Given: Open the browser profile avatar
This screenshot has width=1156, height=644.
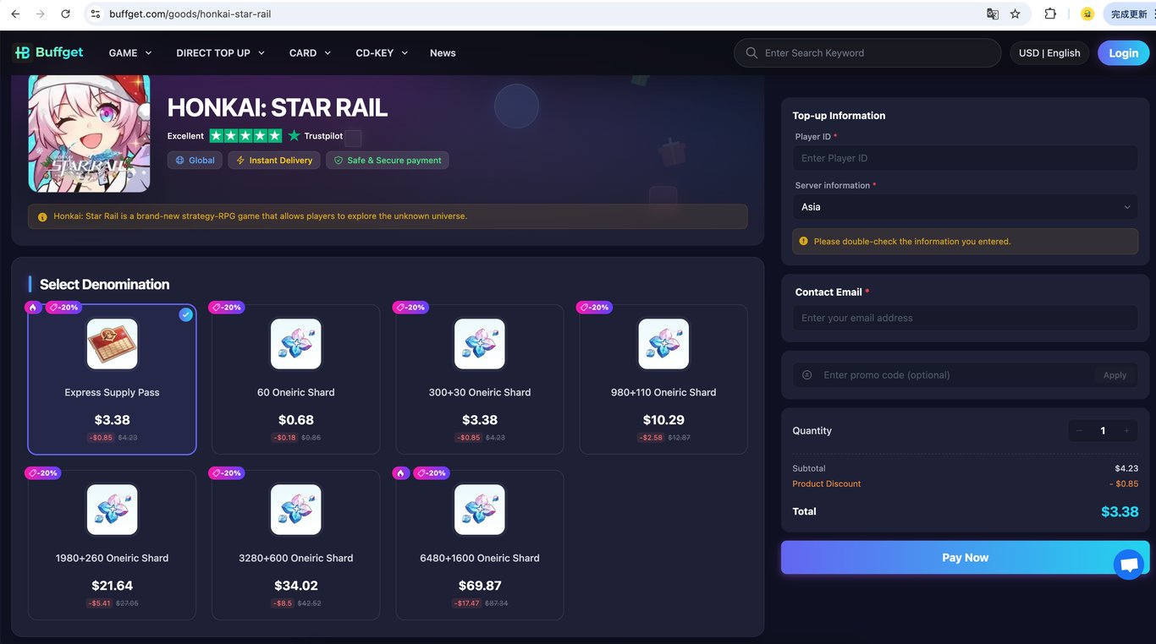Looking at the screenshot, I should (x=1087, y=14).
